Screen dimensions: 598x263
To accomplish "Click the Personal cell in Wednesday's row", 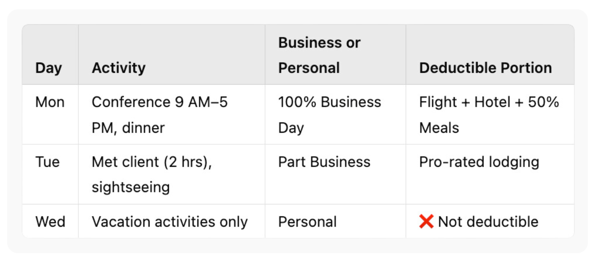I will [x=307, y=222].
